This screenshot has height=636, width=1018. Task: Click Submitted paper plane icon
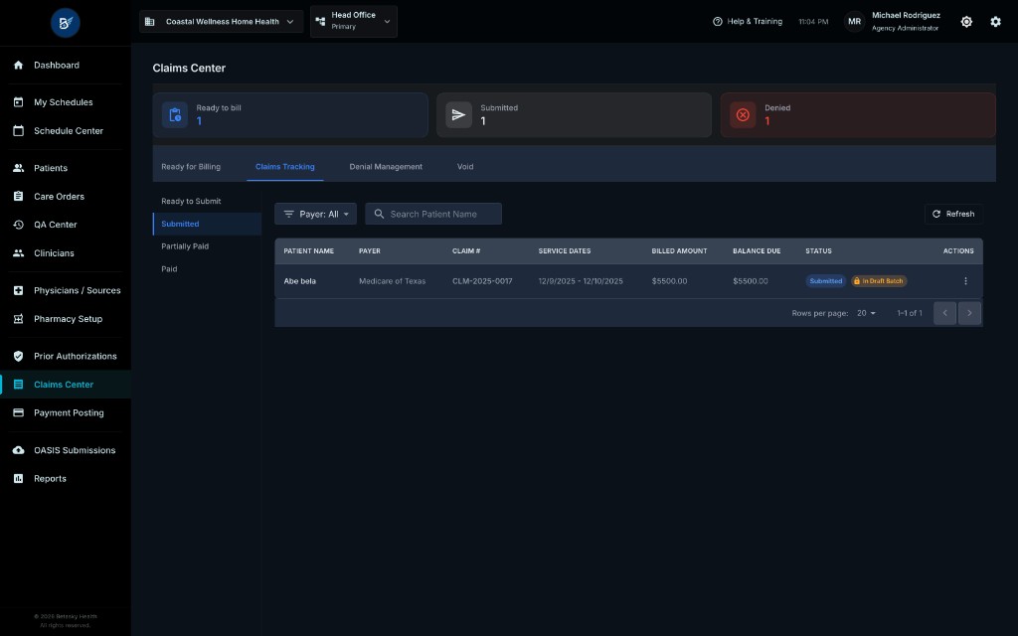click(458, 115)
